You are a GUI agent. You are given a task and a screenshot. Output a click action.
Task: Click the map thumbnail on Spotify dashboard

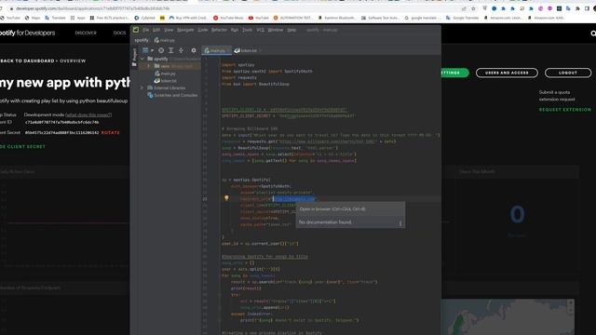point(508,316)
